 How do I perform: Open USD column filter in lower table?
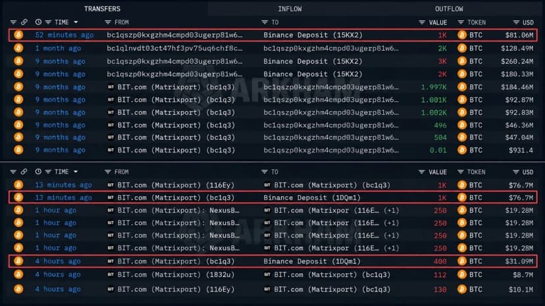point(516,172)
